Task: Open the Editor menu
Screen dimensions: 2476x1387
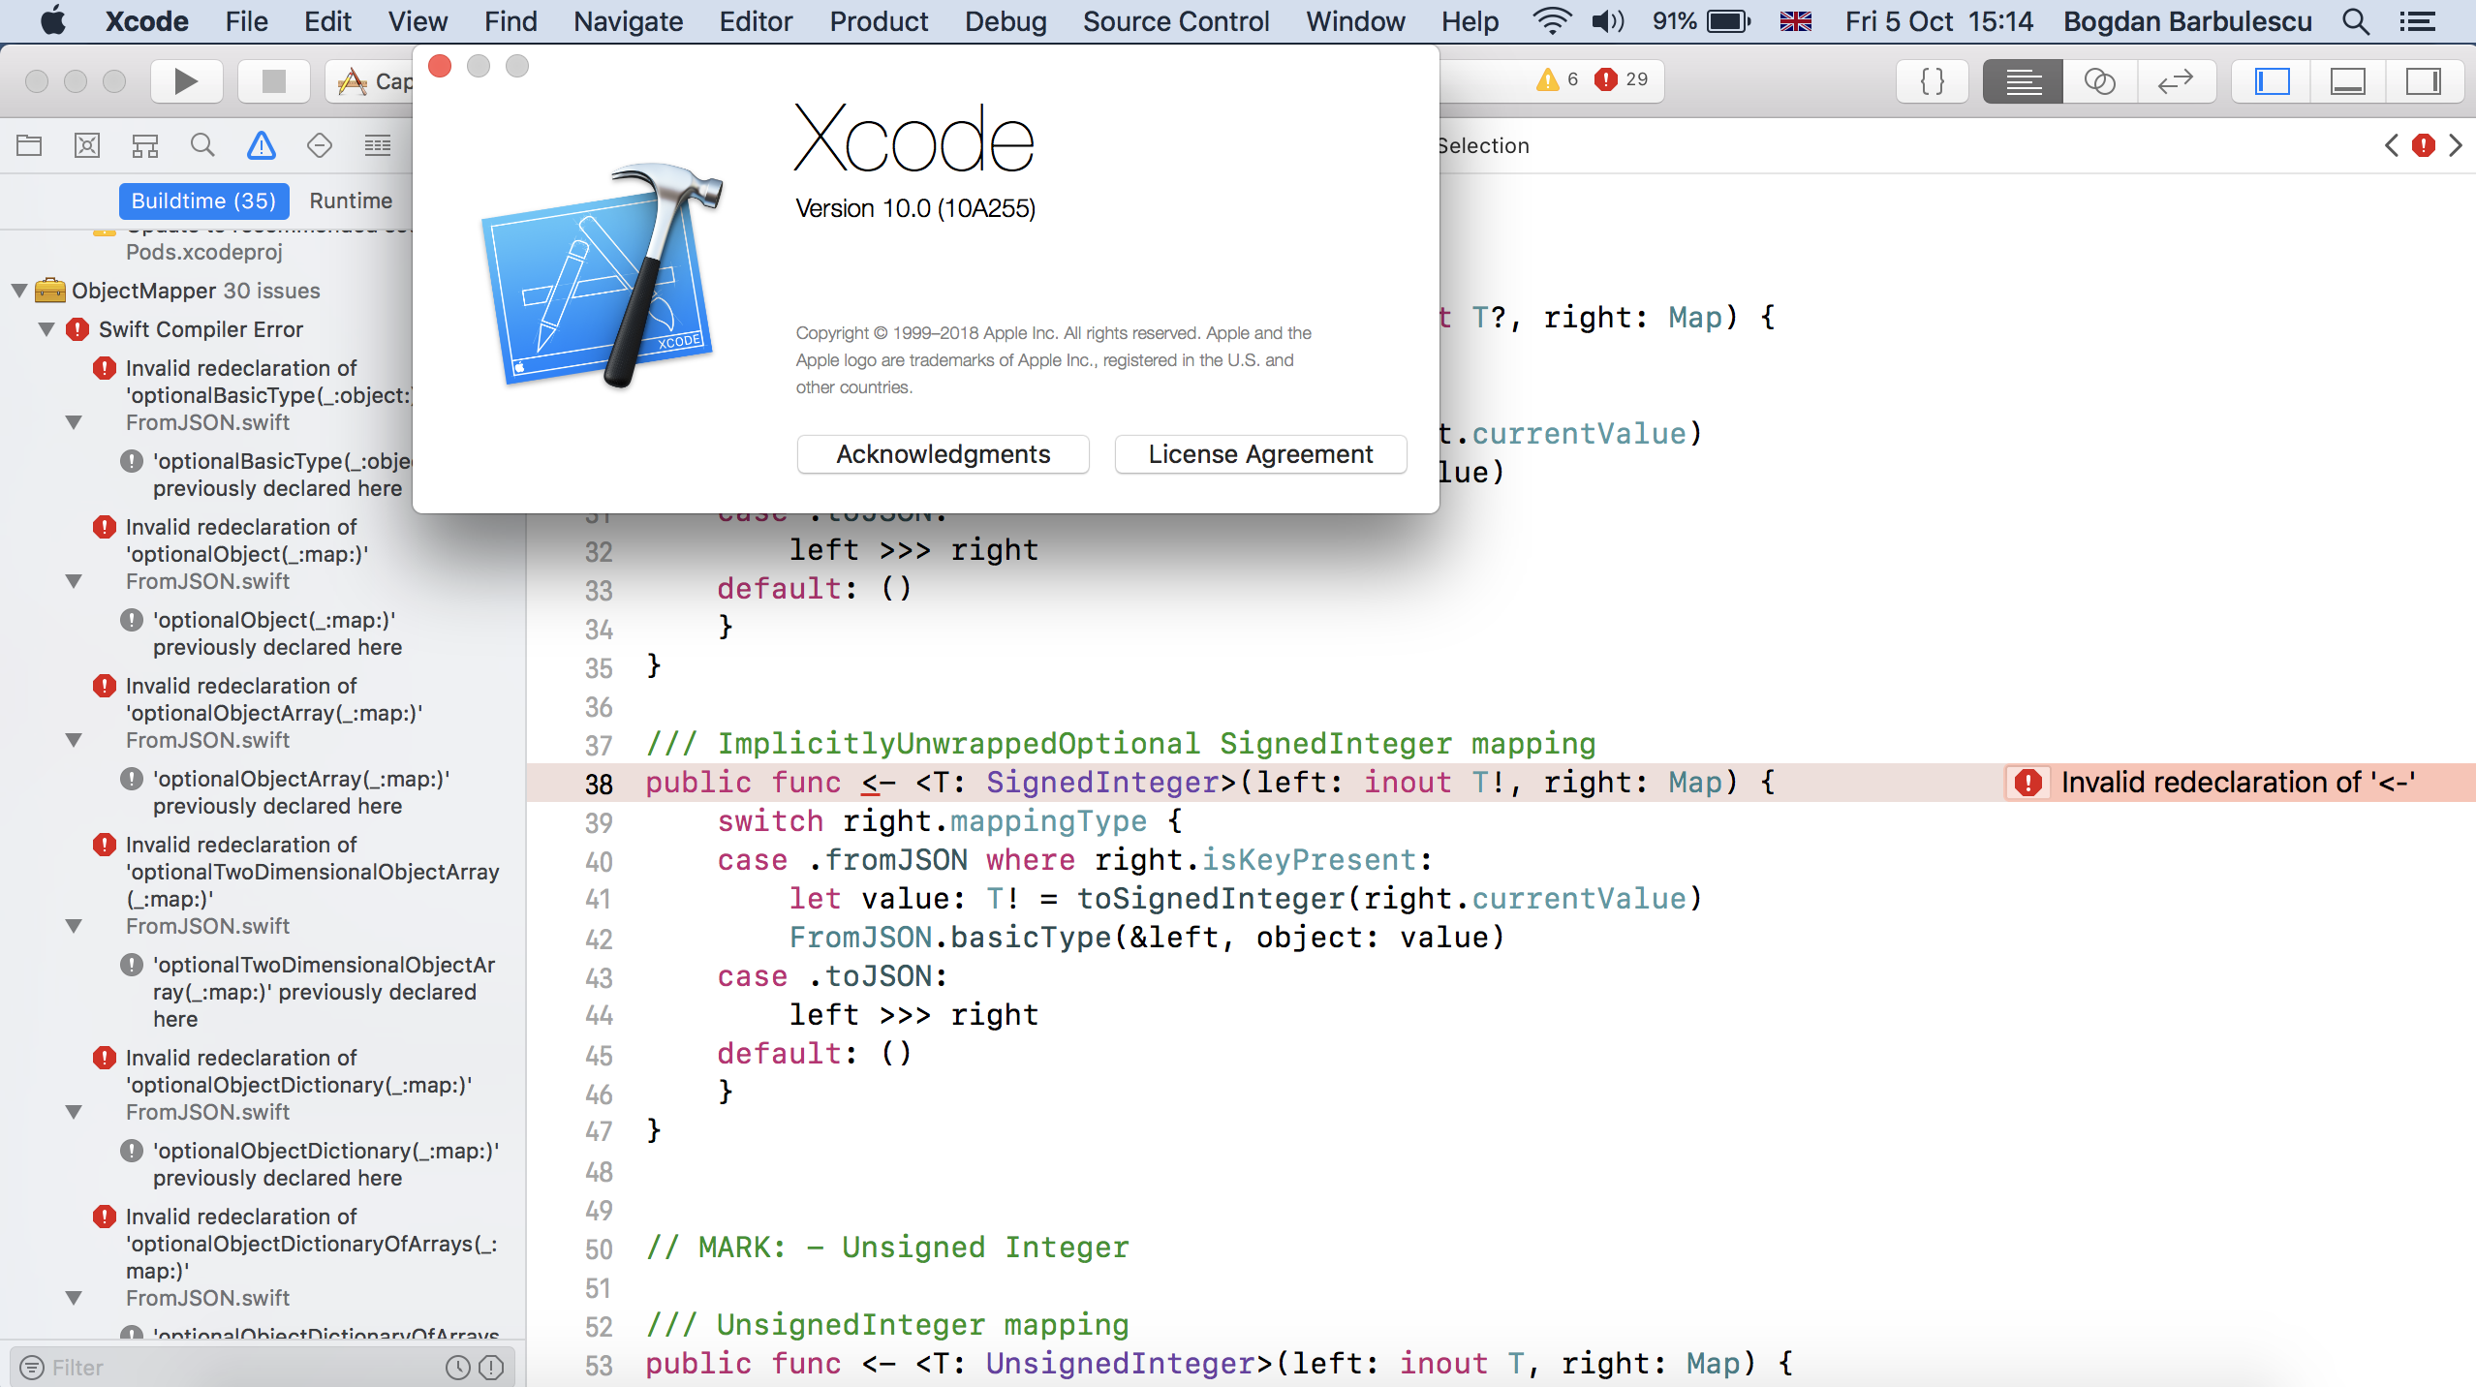Action: click(756, 21)
